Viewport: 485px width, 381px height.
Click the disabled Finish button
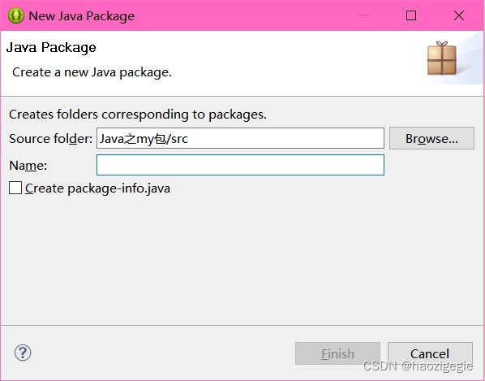click(x=337, y=353)
